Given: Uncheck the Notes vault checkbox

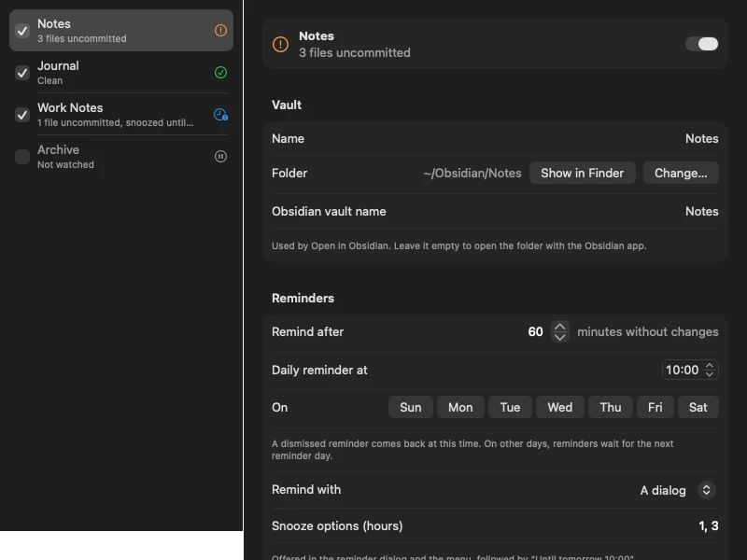Looking at the screenshot, I should pyautogui.click(x=22, y=31).
